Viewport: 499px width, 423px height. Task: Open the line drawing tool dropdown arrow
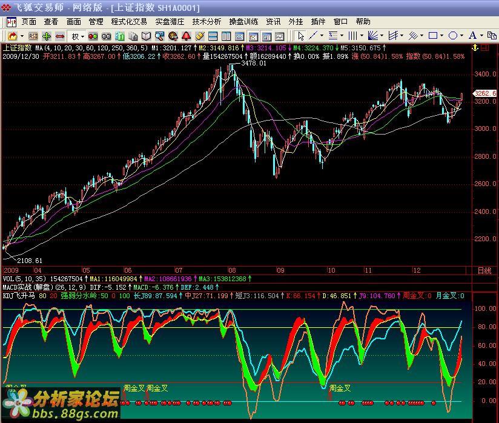click(x=322, y=36)
